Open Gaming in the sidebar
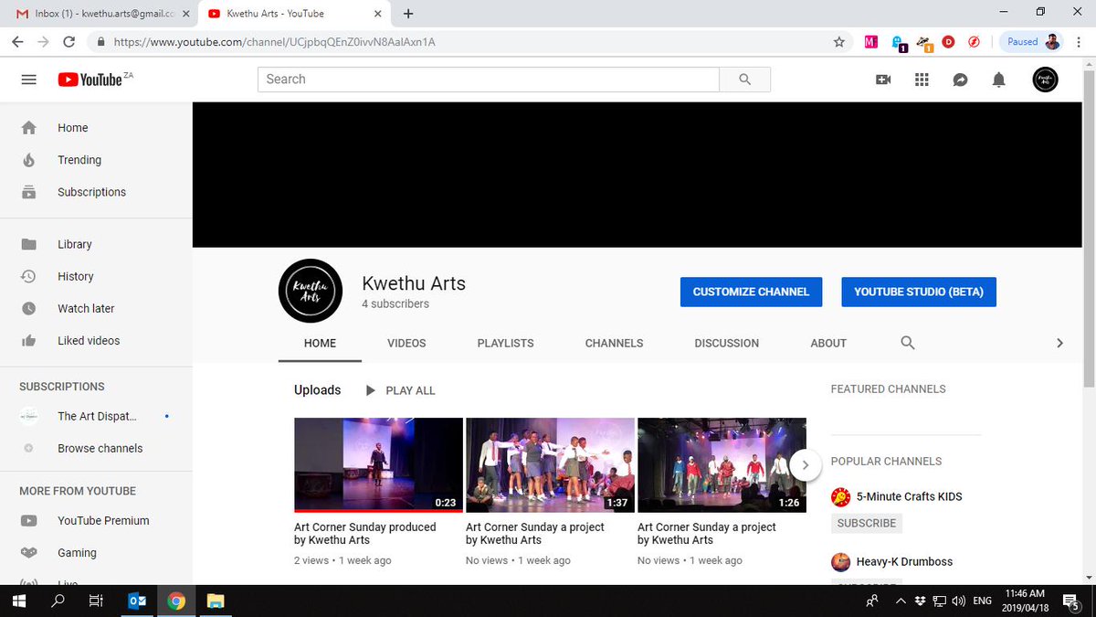The width and height of the screenshot is (1096, 617). pos(96,552)
